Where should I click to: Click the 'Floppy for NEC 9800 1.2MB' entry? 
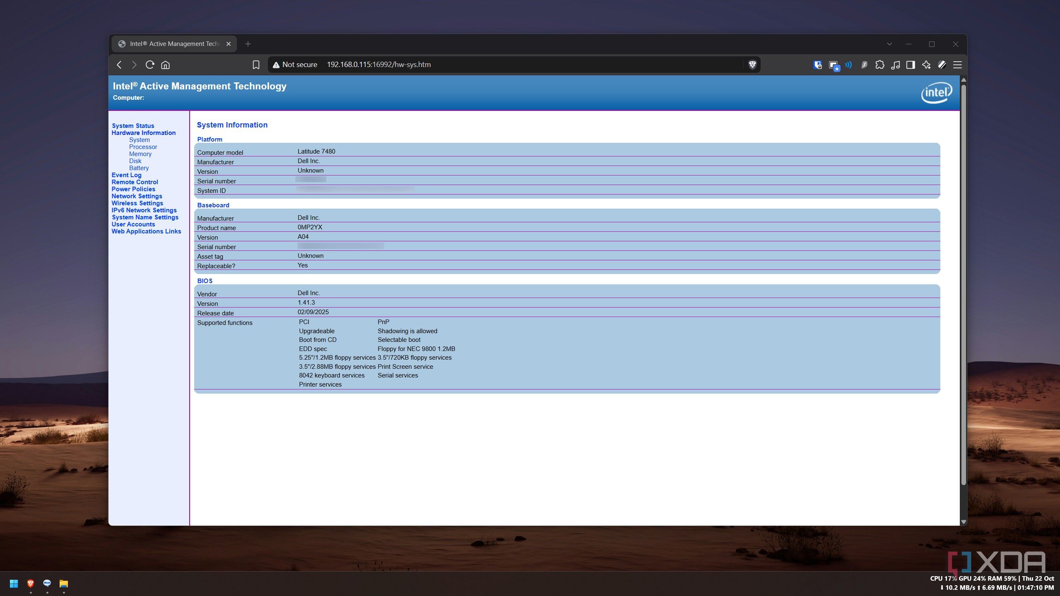point(416,349)
